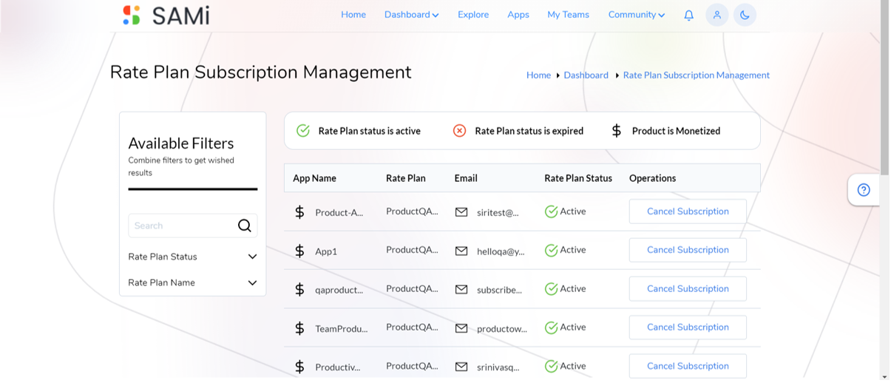This screenshot has height=383, width=891.
Task: Click the Email column header
Action: [466, 178]
